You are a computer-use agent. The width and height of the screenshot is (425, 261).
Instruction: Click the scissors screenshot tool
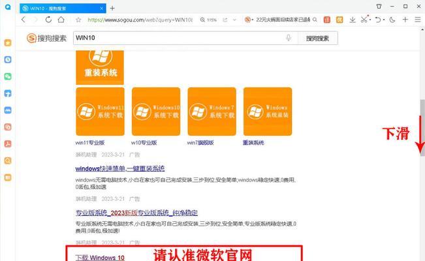point(364,20)
